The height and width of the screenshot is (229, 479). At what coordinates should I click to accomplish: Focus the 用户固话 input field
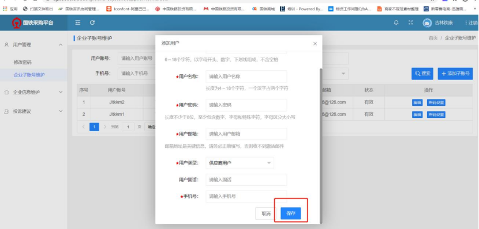(246, 180)
